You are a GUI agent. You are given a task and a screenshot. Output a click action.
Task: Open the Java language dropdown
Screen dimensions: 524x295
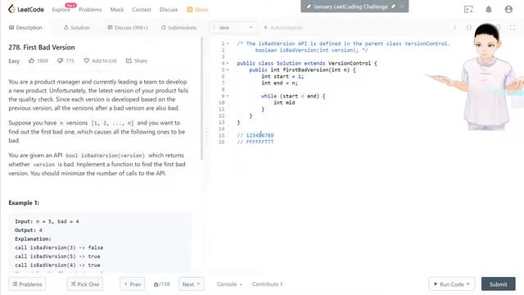coord(233,27)
